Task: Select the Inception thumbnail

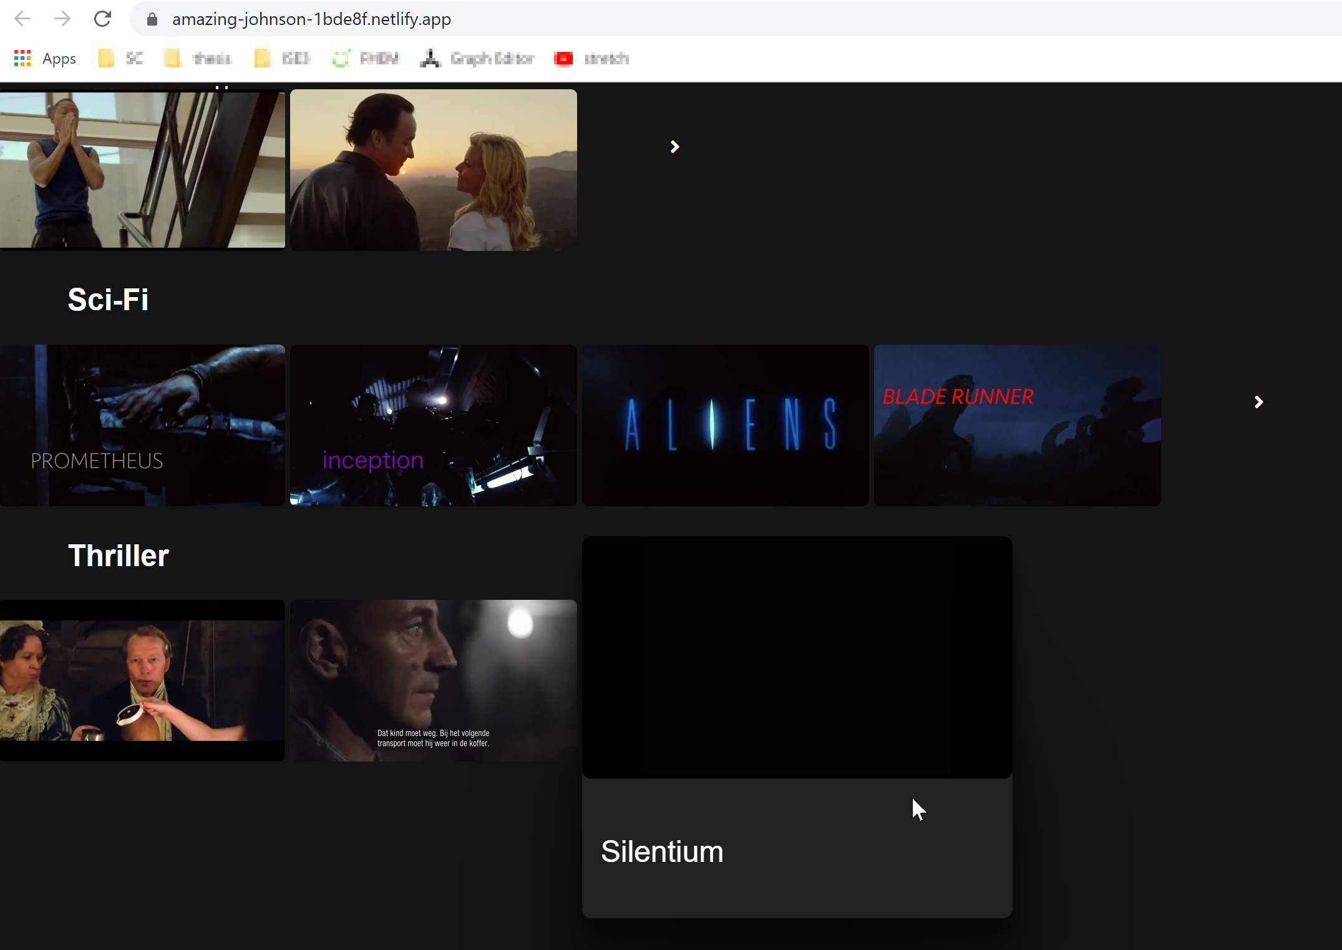Action: pyautogui.click(x=433, y=425)
